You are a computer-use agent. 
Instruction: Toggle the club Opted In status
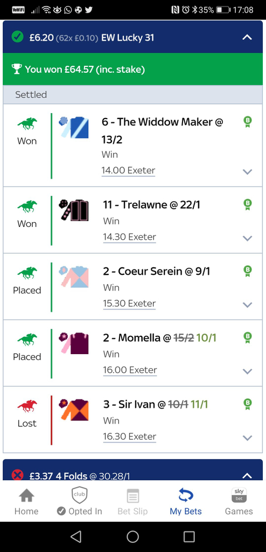[x=80, y=501]
